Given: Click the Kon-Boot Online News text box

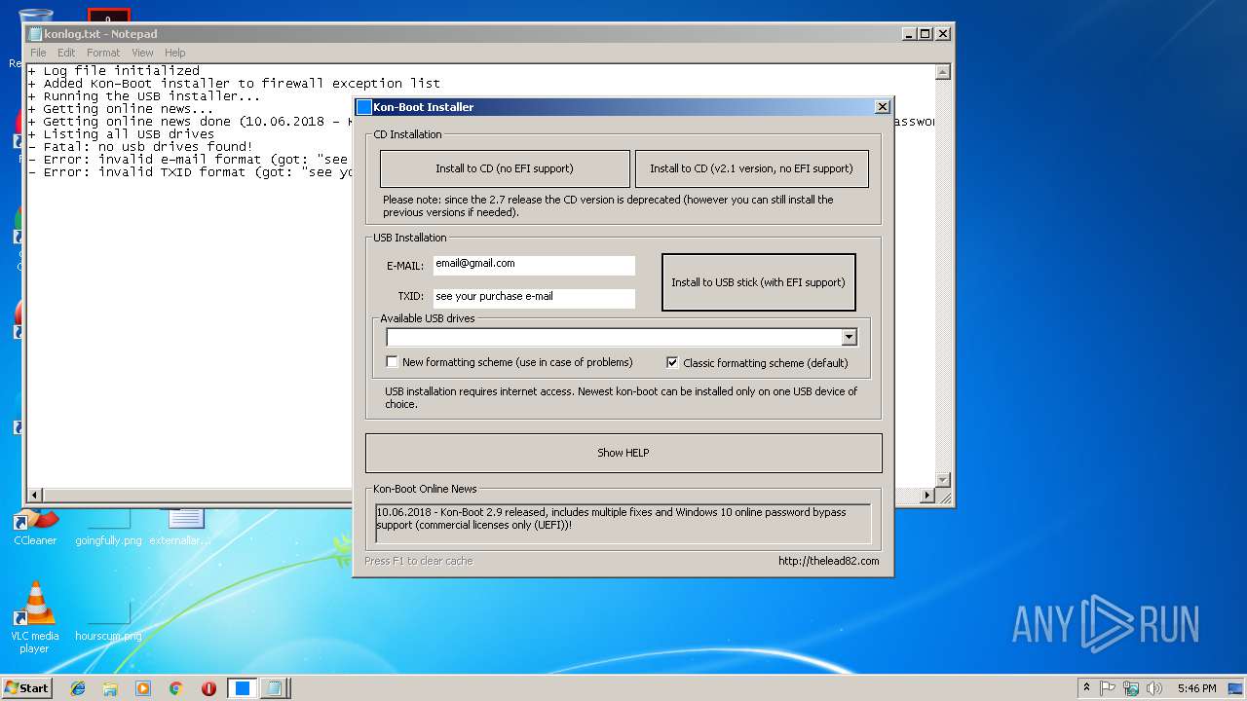Looking at the screenshot, I should point(623,524).
